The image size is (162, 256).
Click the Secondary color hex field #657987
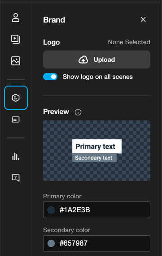(96, 243)
